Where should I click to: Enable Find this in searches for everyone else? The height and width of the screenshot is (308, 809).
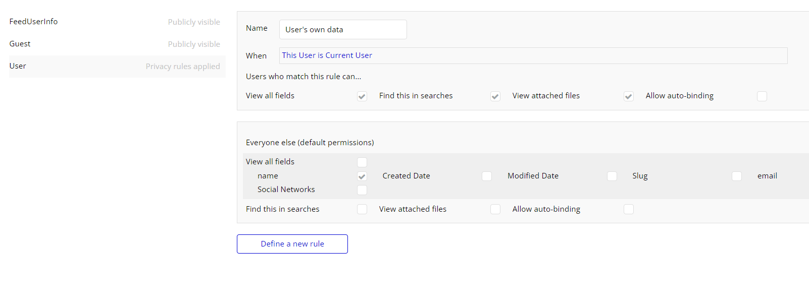click(x=362, y=209)
